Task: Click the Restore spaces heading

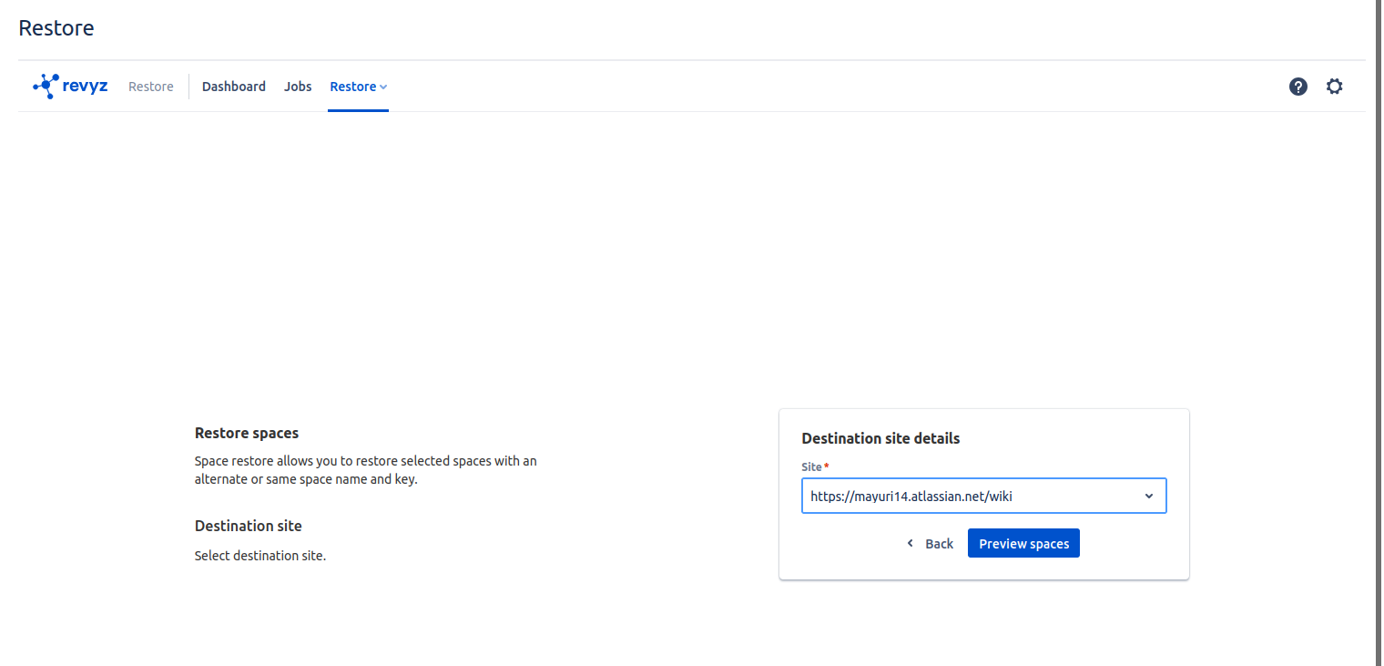Action: (x=247, y=433)
